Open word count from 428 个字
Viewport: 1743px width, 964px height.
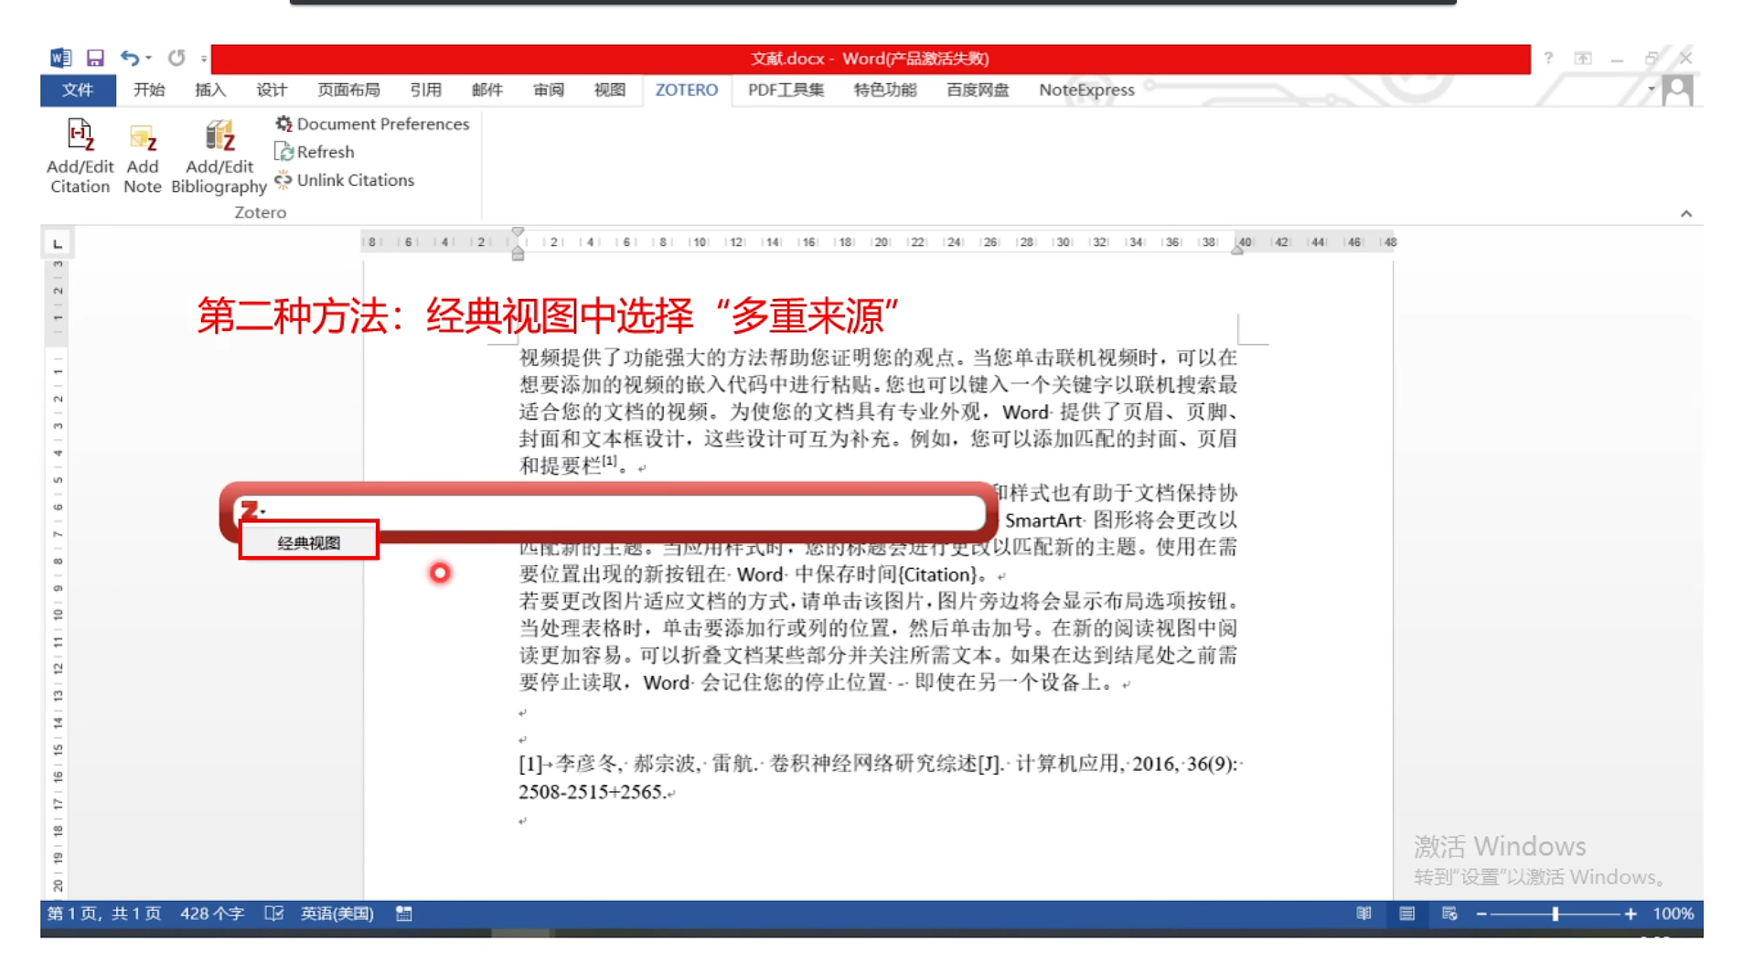212,913
